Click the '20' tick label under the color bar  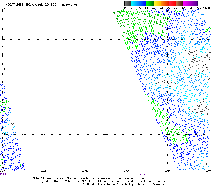tap(153, 8)
